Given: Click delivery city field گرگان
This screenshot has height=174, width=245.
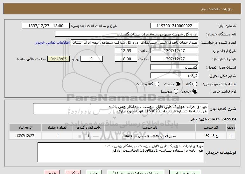Looking at the screenshot, I should (174, 76).
